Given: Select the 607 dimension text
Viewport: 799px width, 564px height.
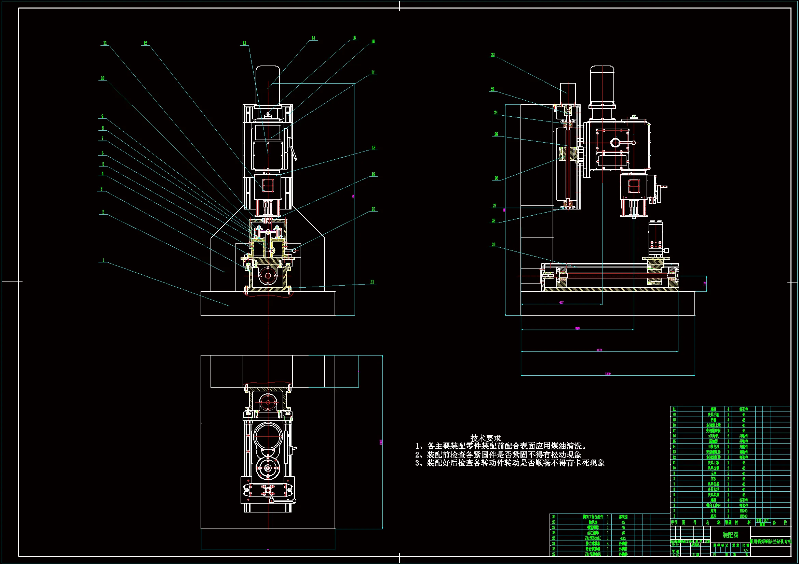Looking at the screenshot, I should (x=561, y=303).
